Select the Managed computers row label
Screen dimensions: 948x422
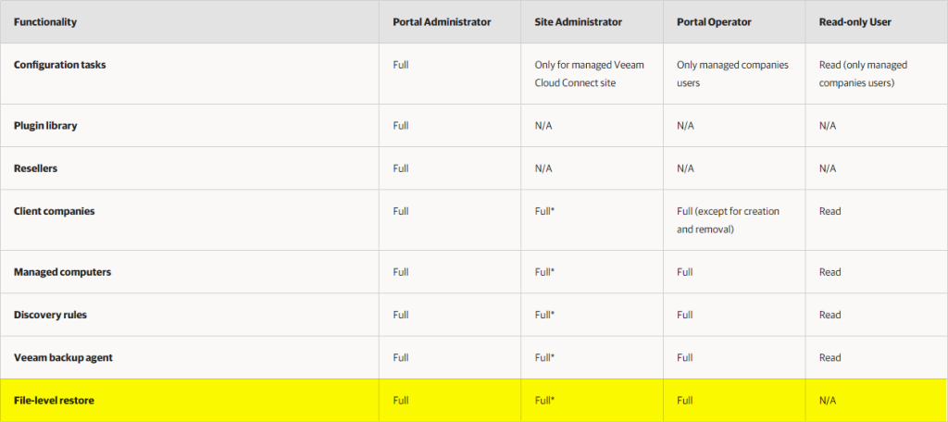(x=60, y=272)
